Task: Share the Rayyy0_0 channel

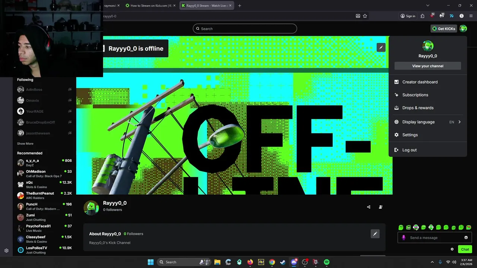Action: click(x=369, y=207)
